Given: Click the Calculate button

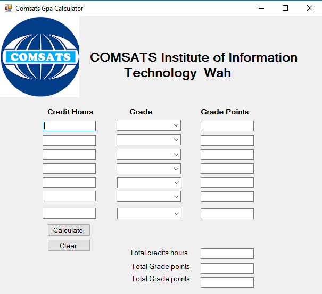Looking at the screenshot, I should 69,230.
